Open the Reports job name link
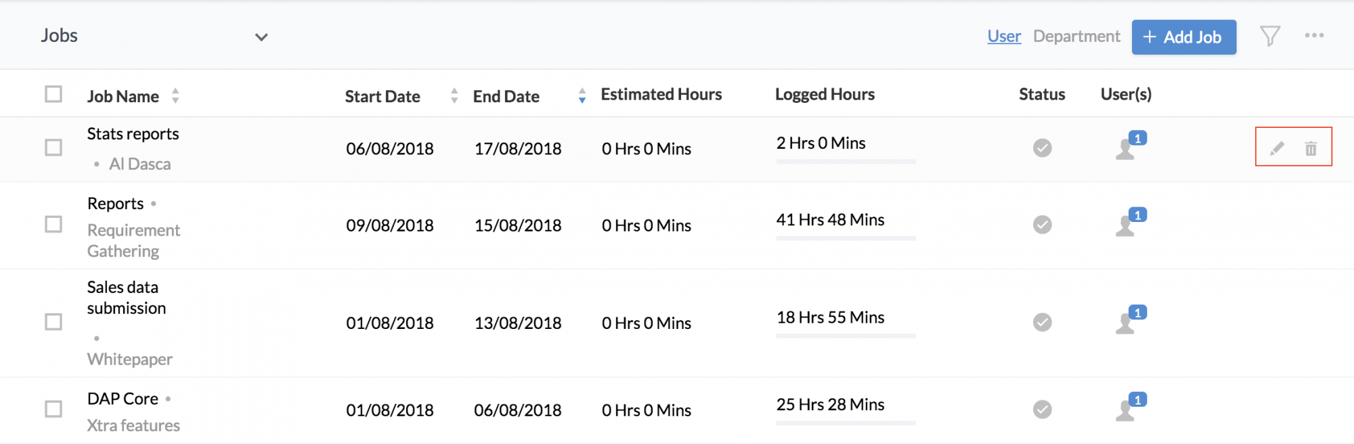This screenshot has height=444, width=1354. 116,204
